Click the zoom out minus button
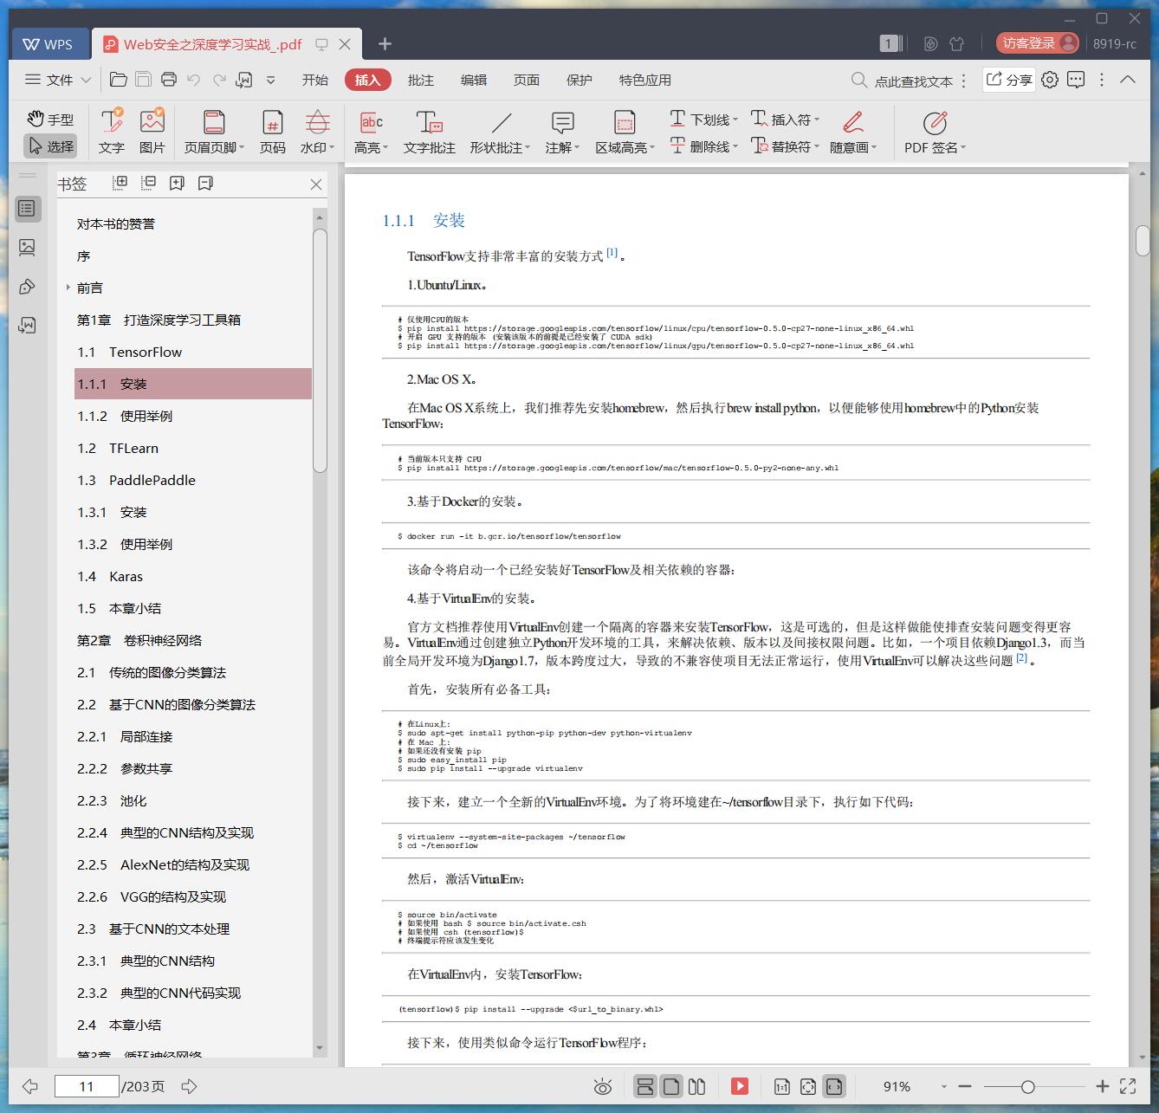Viewport: 1159px width, 1113px height. [x=965, y=1086]
